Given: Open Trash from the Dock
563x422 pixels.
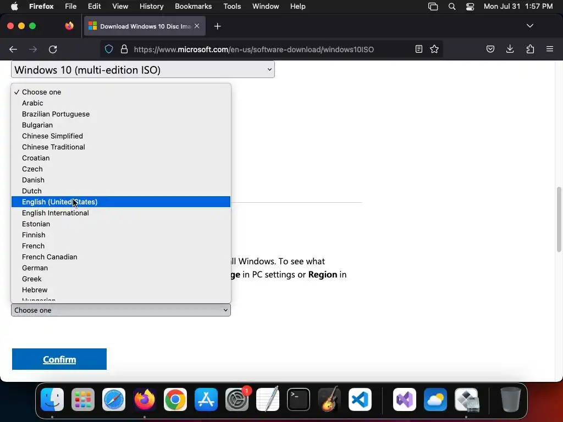Looking at the screenshot, I should [x=511, y=399].
